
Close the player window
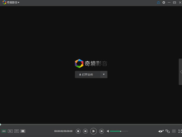pos(180,2)
